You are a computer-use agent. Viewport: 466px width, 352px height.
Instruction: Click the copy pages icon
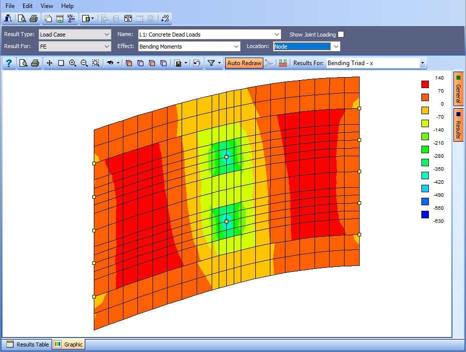[x=48, y=19]
